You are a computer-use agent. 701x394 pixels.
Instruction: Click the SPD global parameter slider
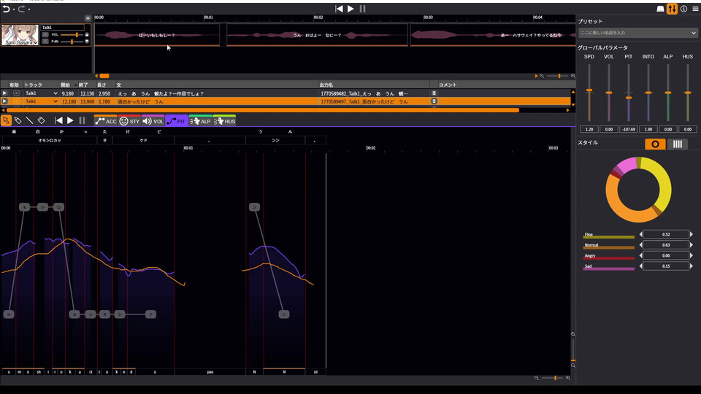pos(589,90)
